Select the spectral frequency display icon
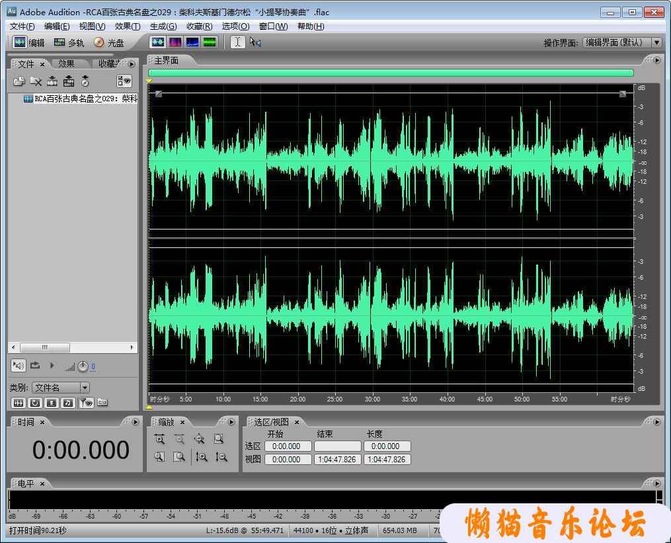 [x=175, y=42]
